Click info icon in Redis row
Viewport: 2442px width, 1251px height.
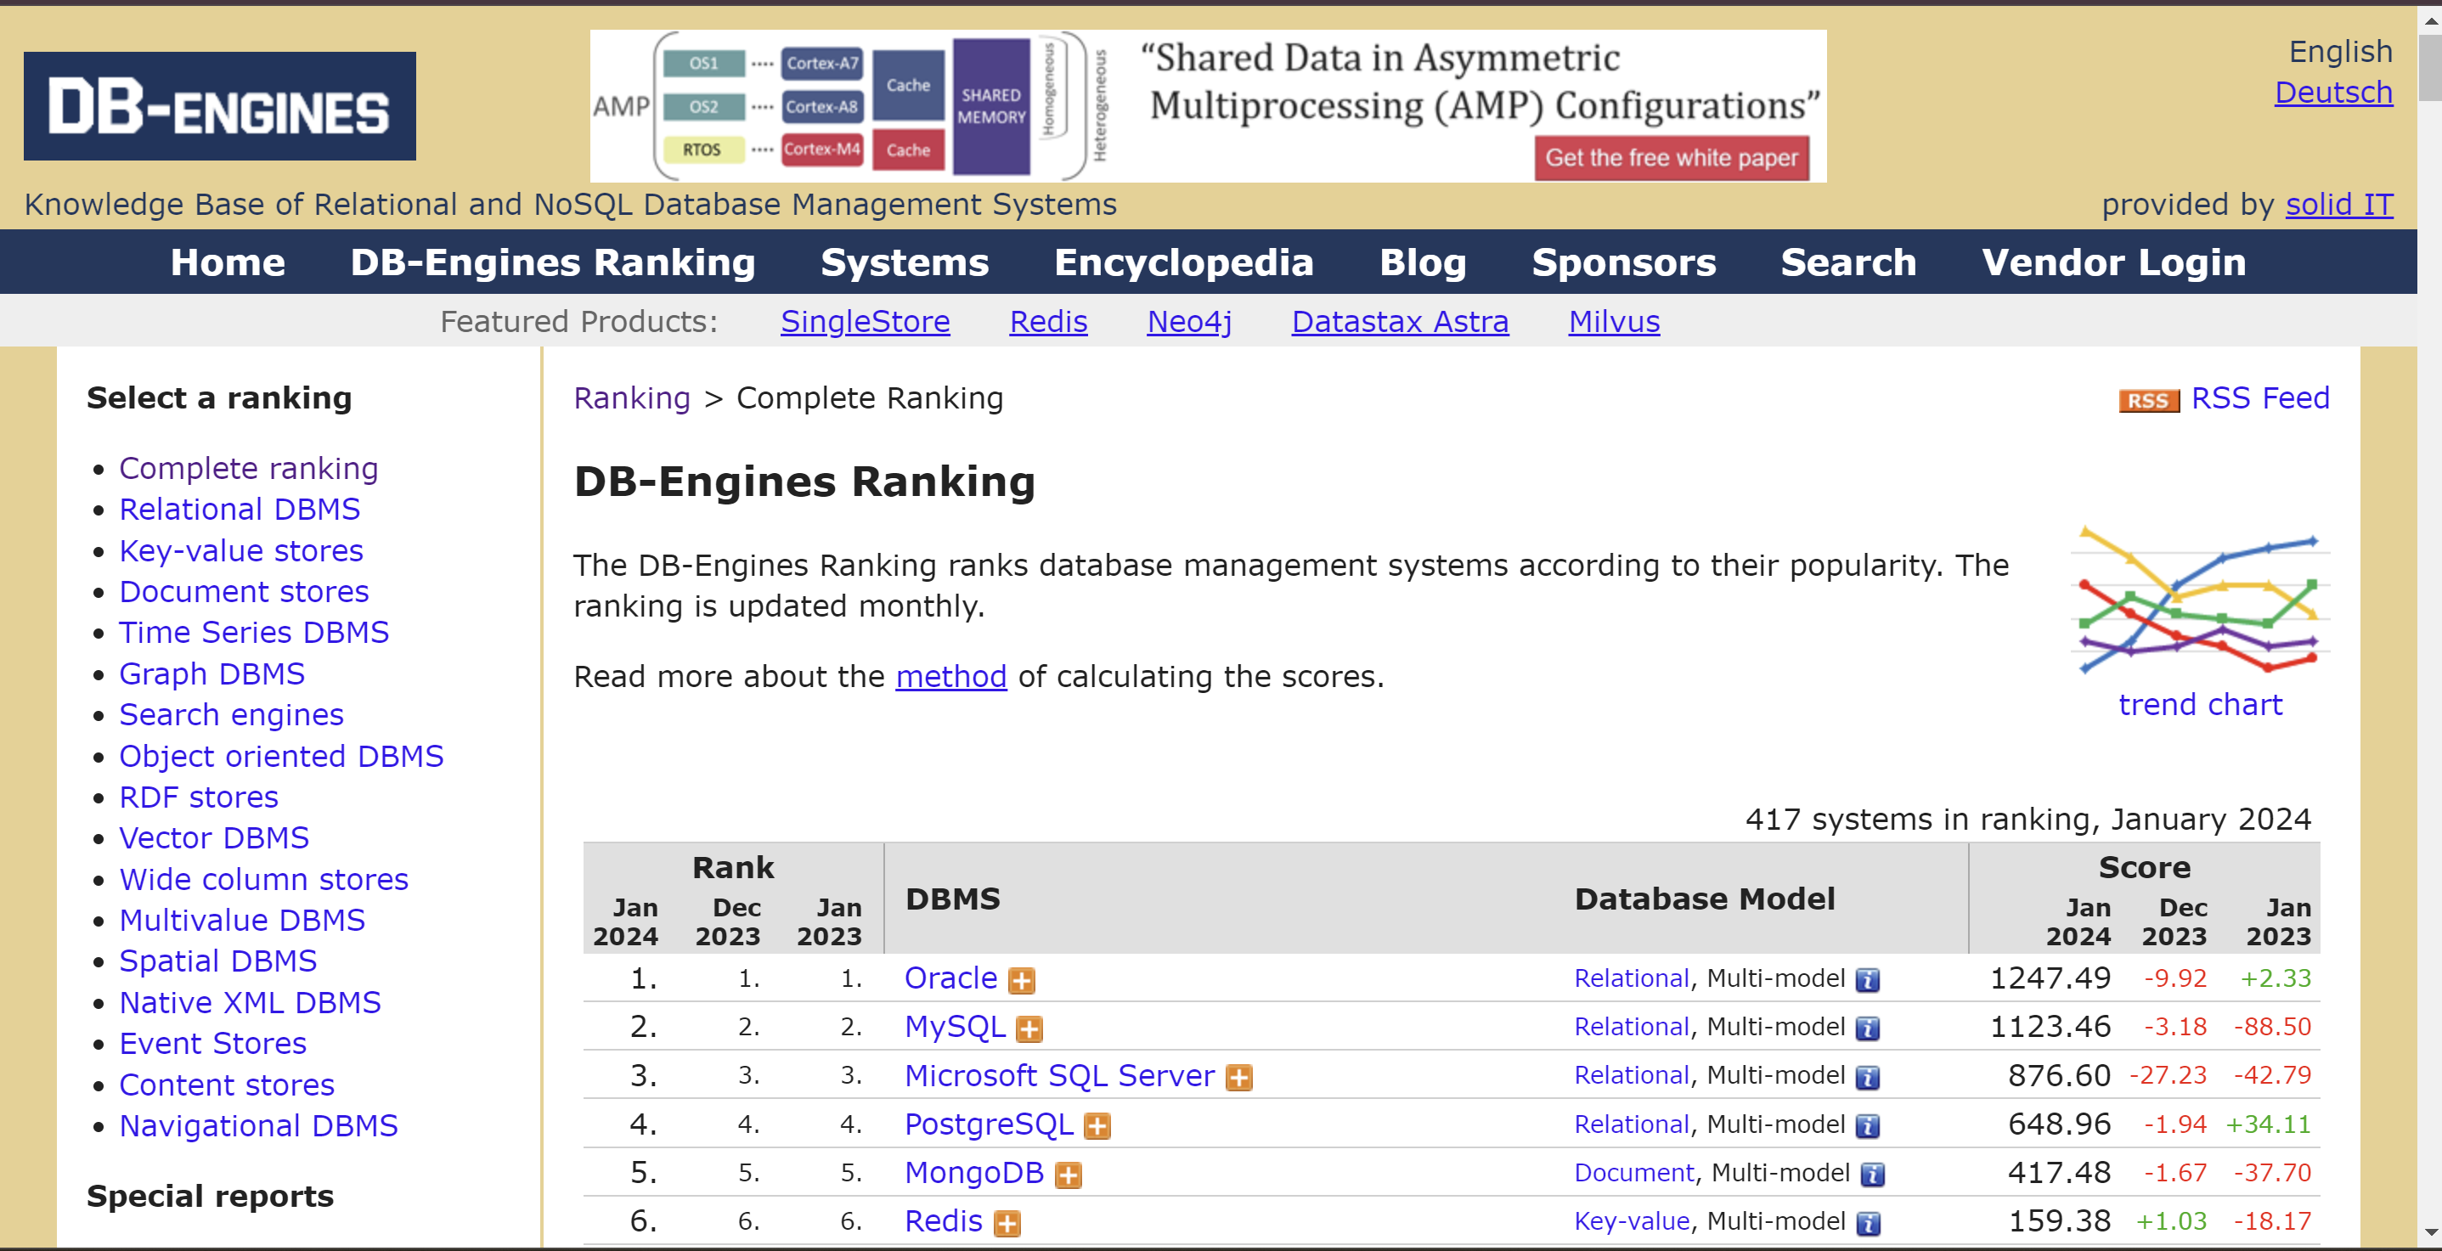point(1867,1224)
